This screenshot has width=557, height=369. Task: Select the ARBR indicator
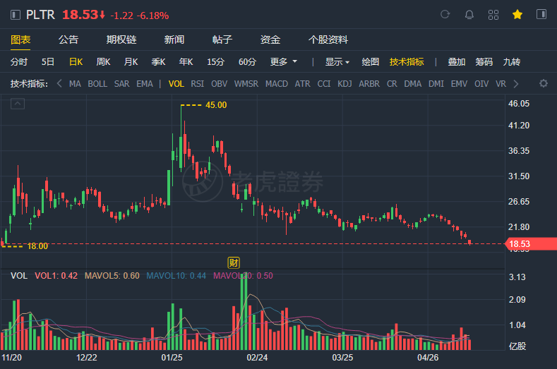pyautogui.click(x=369, y=84)
